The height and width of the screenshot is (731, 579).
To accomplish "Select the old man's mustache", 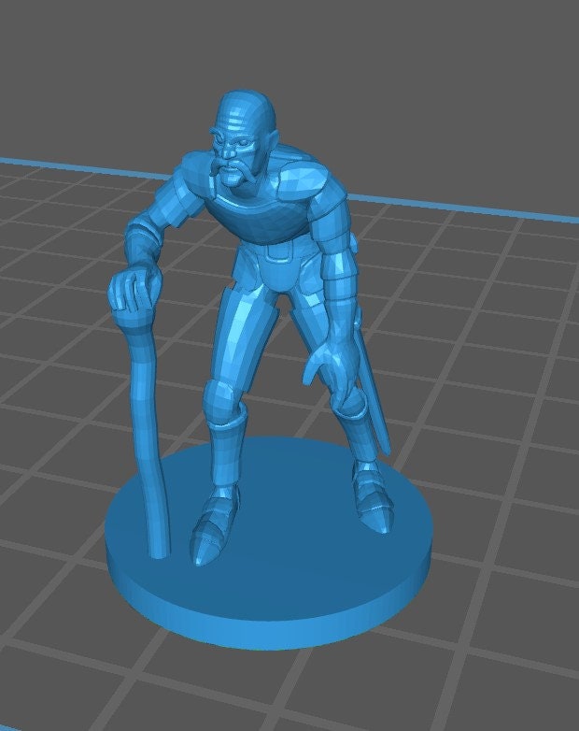I will (x=234, y=175).
